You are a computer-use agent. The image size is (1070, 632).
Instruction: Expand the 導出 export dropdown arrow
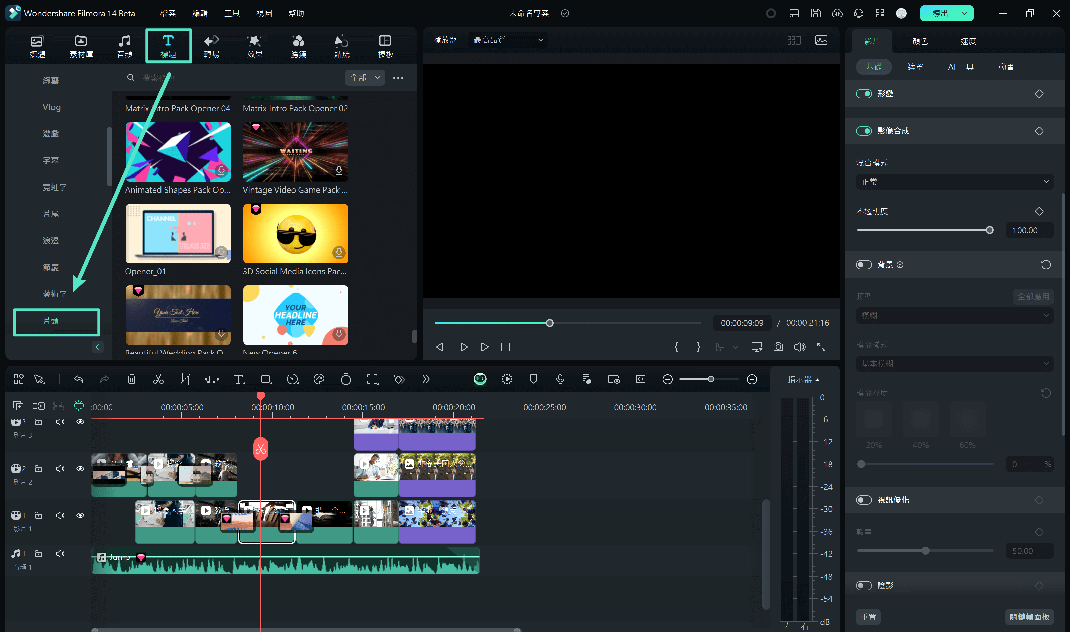coord(964,13)
